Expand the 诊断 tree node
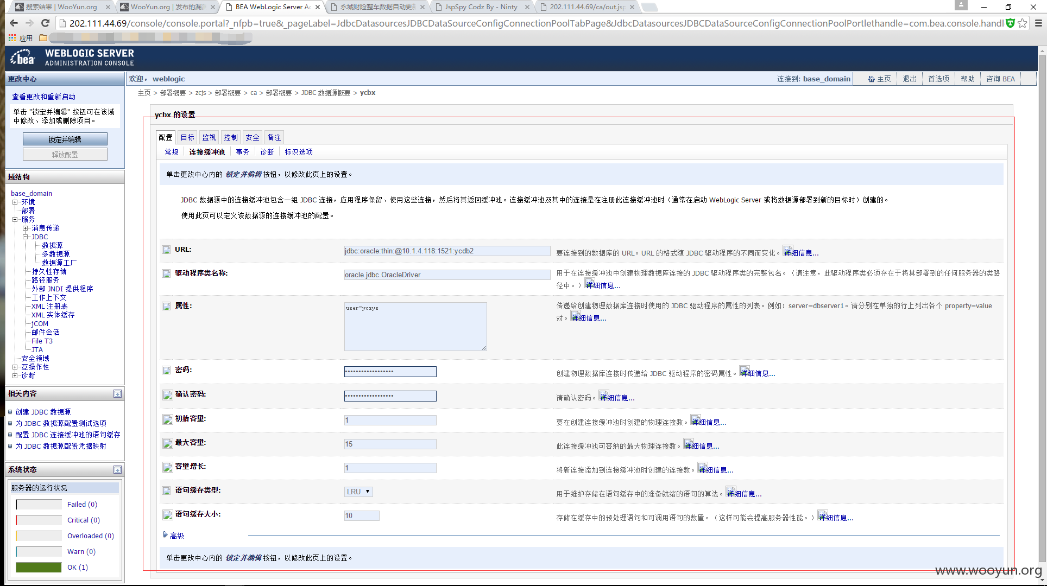 (x=15, y=375)
